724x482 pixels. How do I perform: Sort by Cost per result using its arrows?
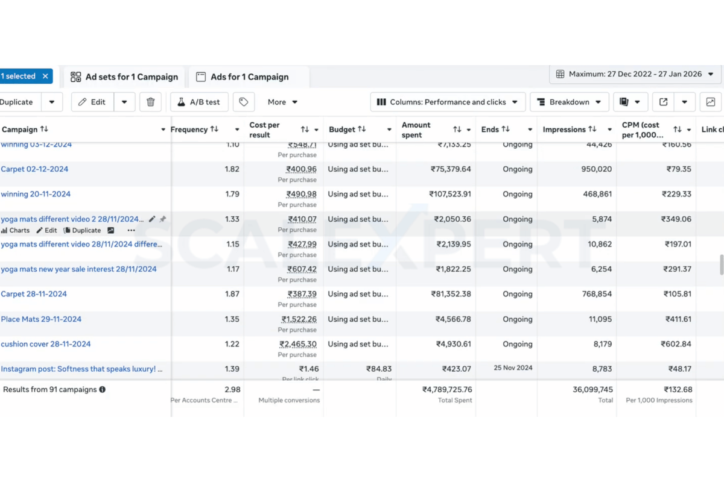point(305,130)
